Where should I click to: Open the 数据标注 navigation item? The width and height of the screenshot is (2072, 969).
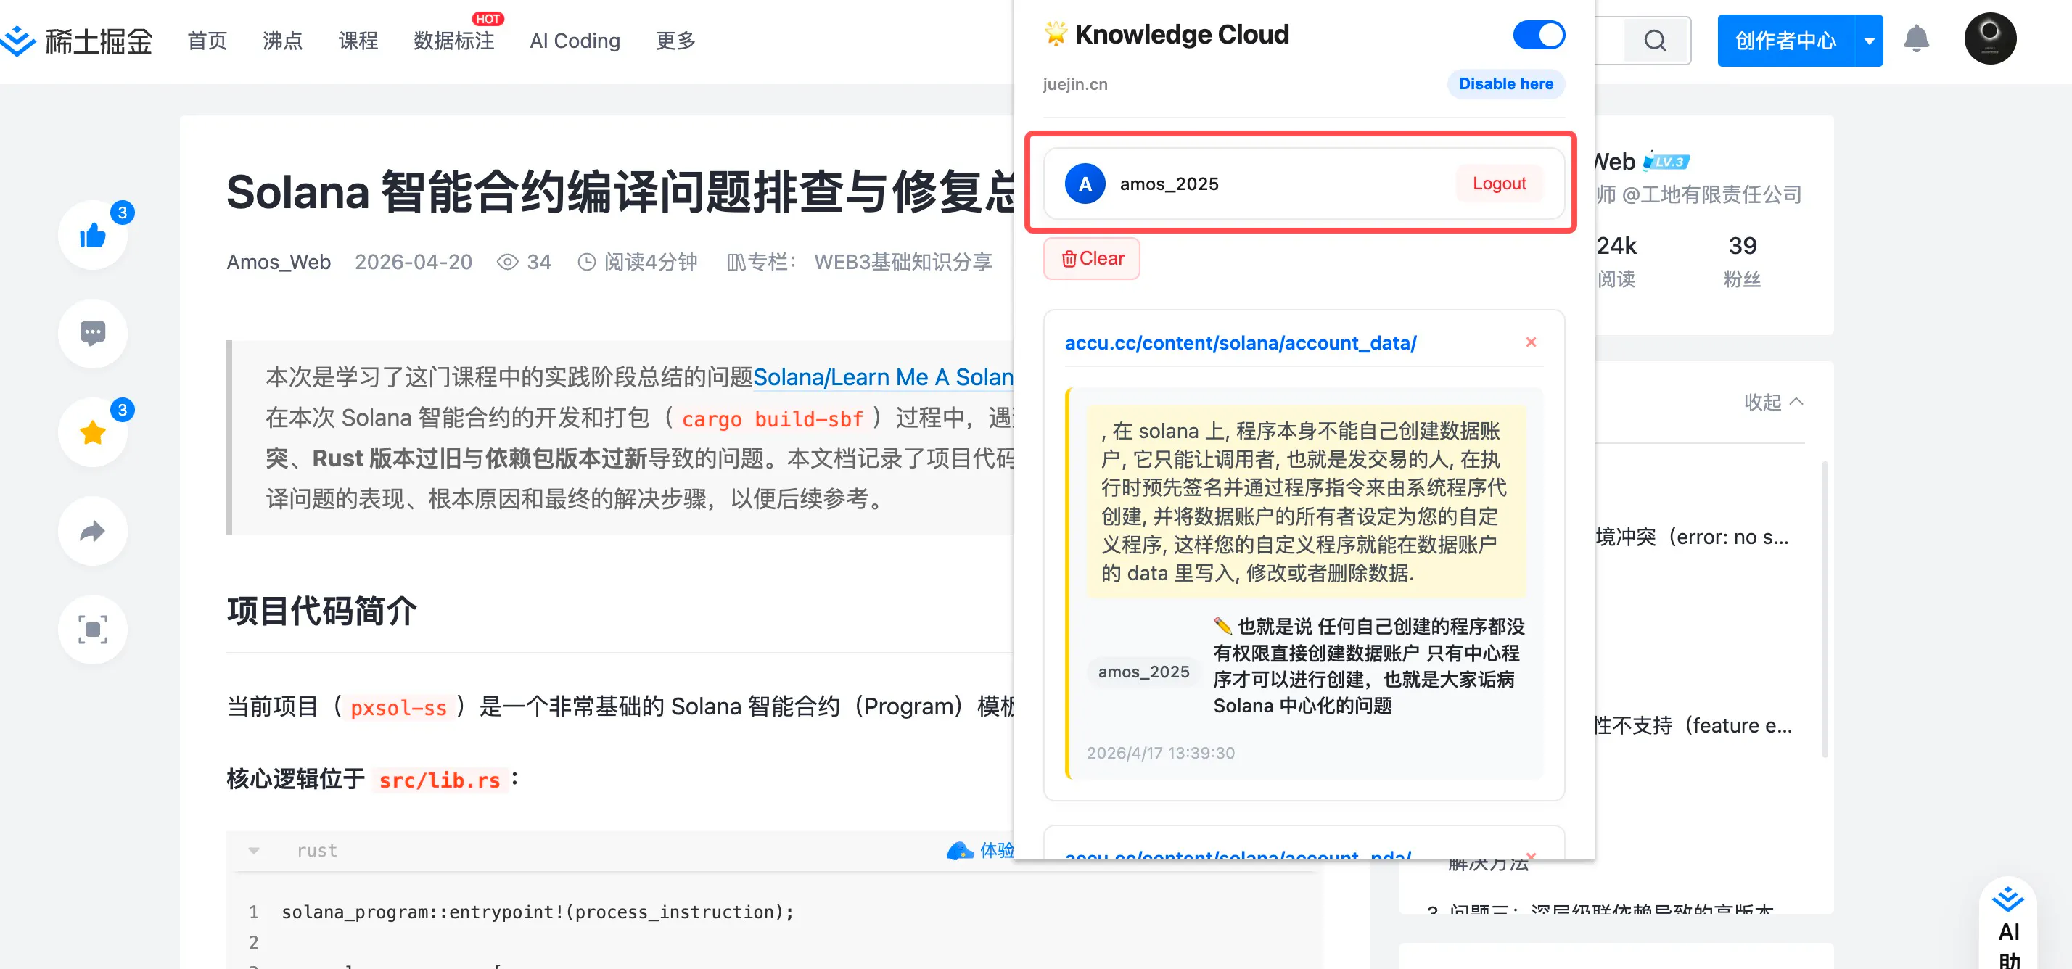click(453, 40)
